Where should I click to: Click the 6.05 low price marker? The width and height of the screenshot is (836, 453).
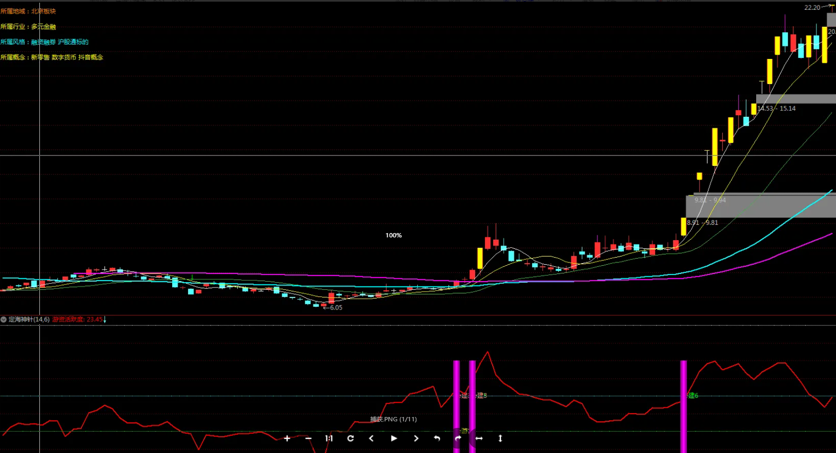pyautogui.click(x=333, y=308)
